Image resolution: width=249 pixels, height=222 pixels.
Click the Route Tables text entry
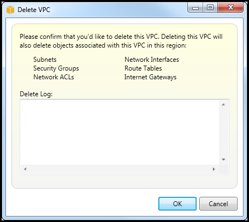click(143, 68)
